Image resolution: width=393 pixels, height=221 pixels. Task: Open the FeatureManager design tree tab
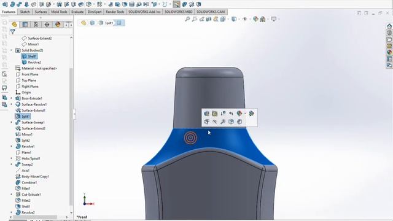tap(14, 25)
